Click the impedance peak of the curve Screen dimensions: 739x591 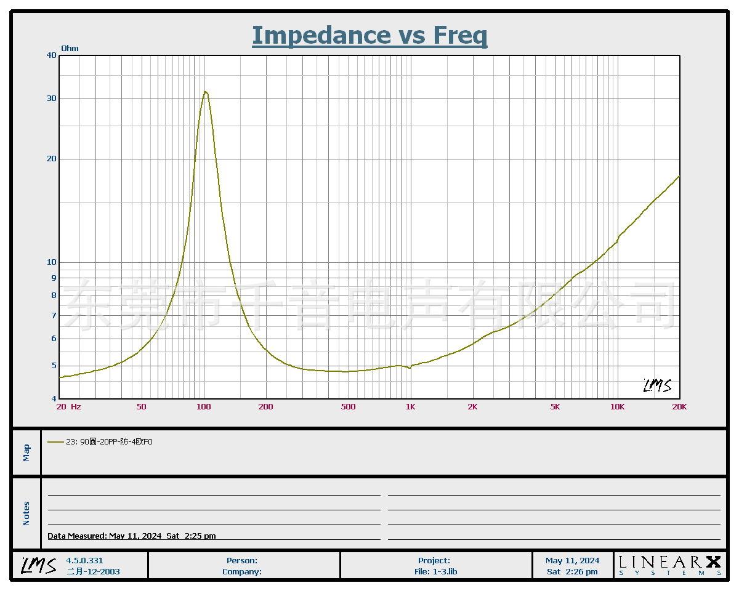tap(206, 92)
